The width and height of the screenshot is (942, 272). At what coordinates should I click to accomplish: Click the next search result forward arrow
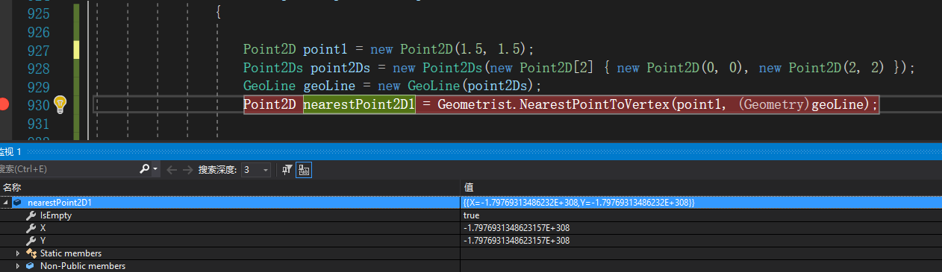pos(186,170)
